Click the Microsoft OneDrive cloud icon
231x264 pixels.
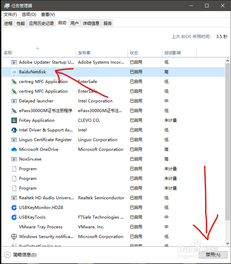pyautogui.click(x=14, y=149)
